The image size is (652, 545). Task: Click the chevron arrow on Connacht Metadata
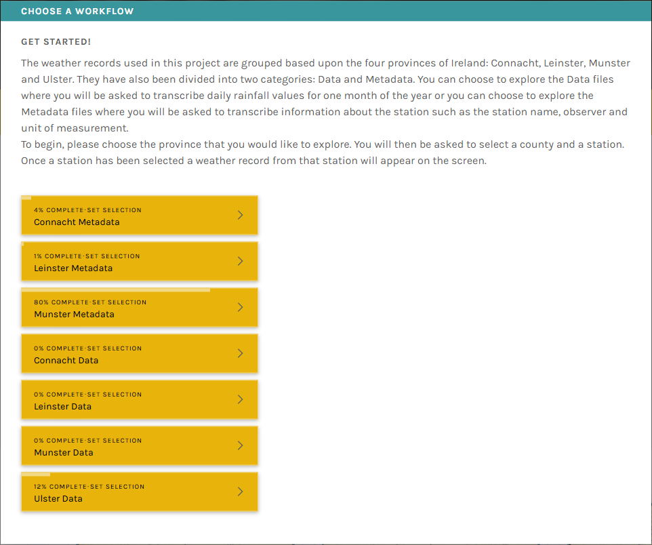tap(240, 215)
